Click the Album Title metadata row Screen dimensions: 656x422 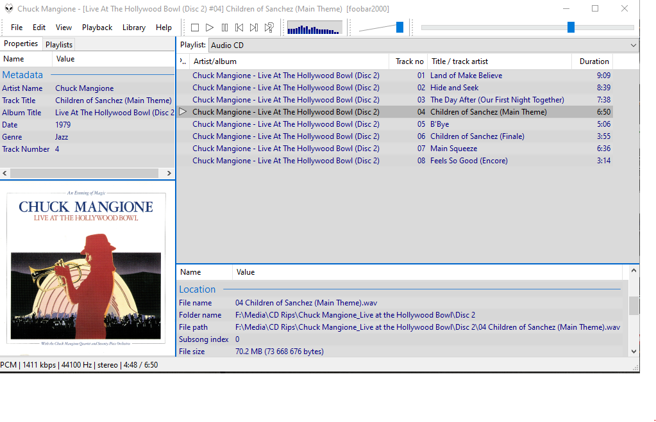[87, 113]
